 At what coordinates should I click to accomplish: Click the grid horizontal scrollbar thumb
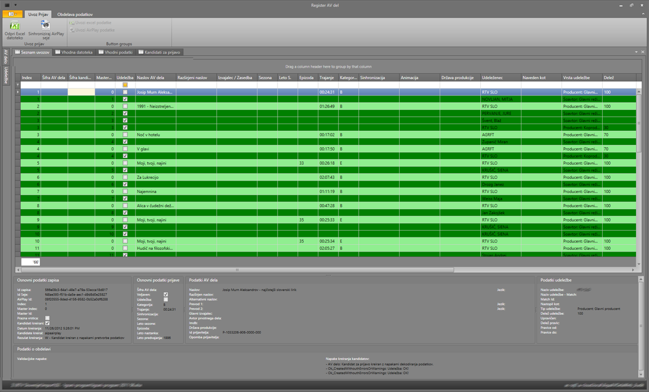pos(237,270)
